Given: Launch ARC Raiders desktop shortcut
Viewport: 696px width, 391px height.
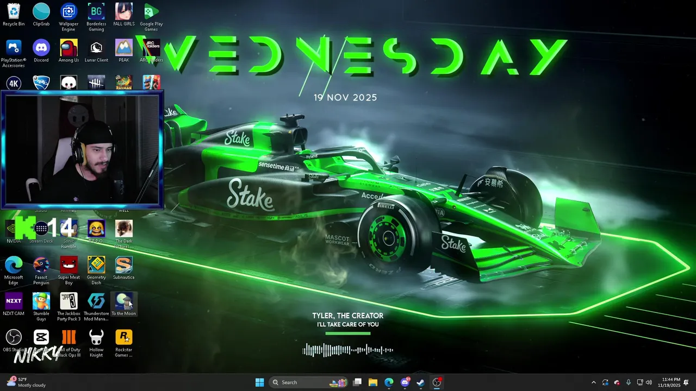Looking at the screenshot, I should coord(151,51).
